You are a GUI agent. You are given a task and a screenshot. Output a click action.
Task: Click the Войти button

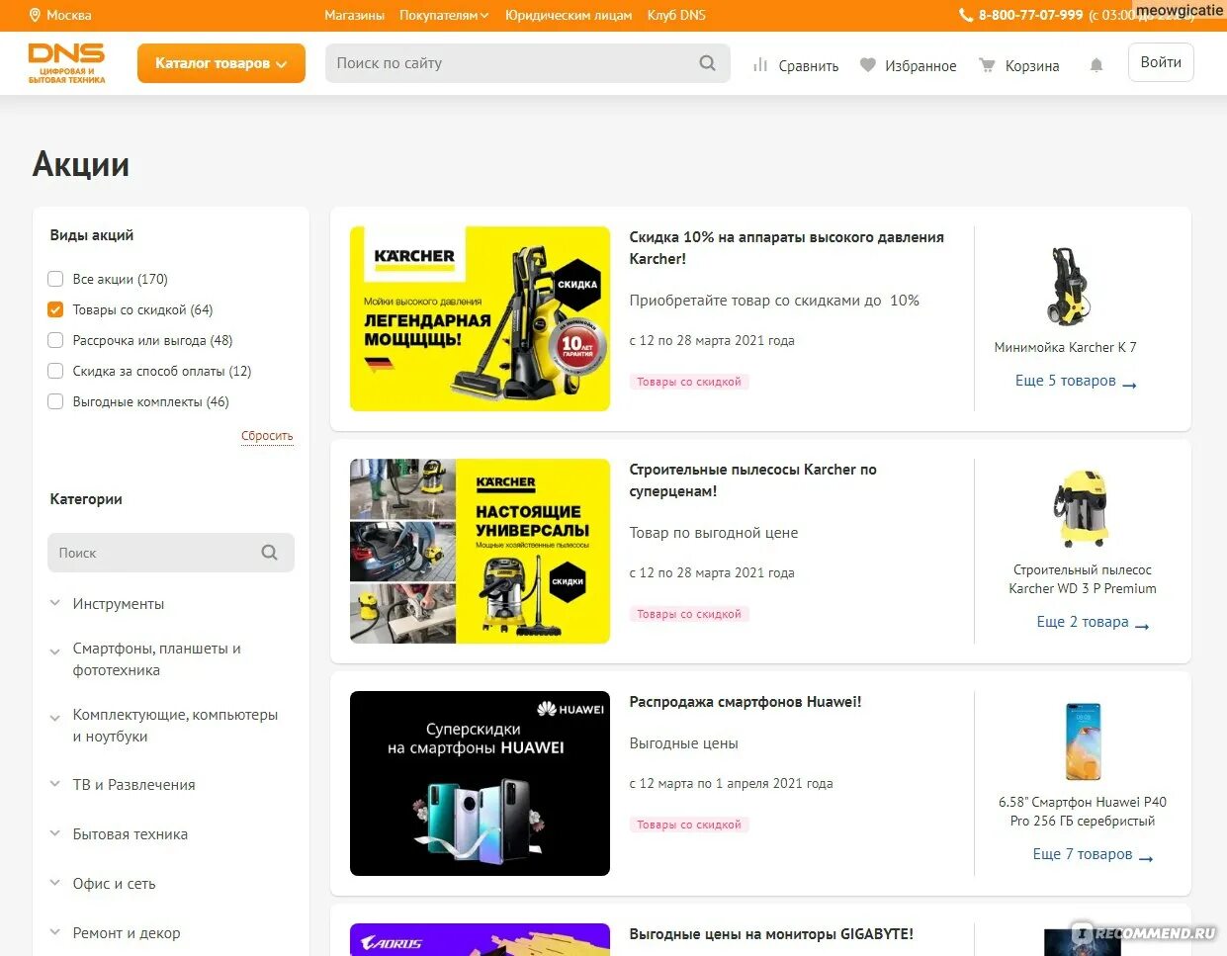[1161, 62]
